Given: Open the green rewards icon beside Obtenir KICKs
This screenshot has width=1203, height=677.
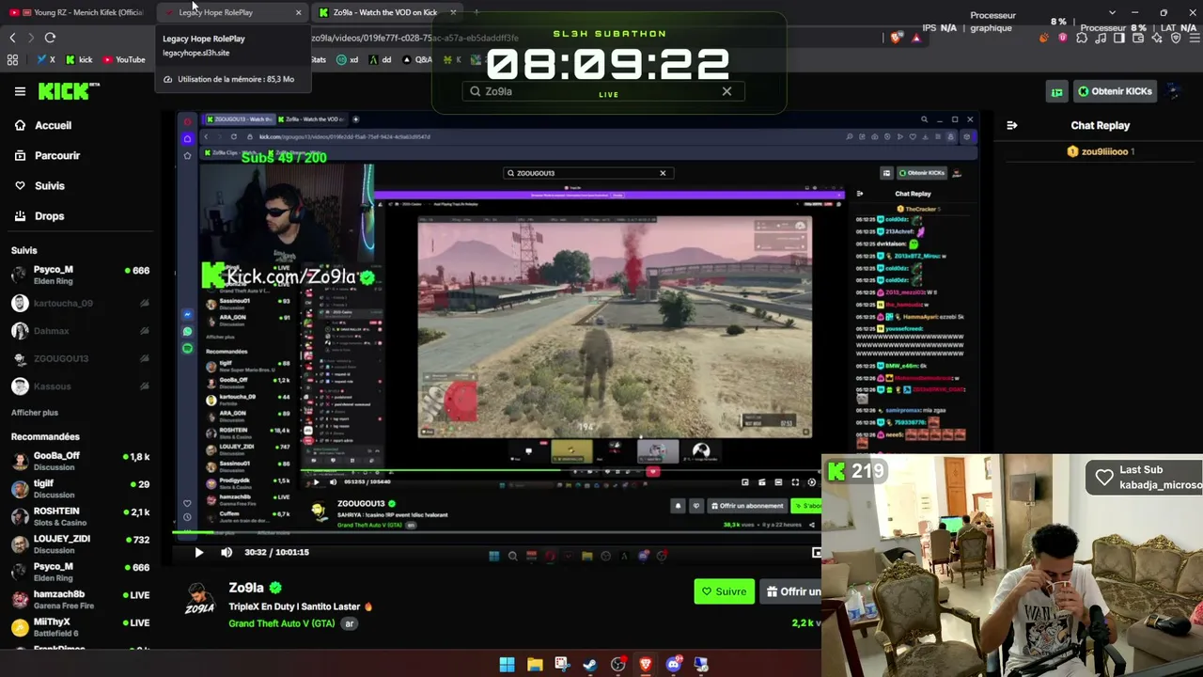Looking at the screenshot, I should 1057,91.
